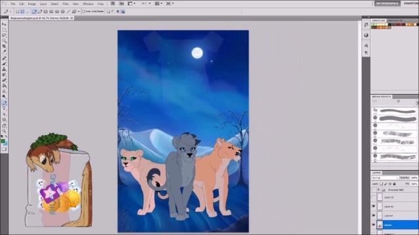
Task: Click the layer Fill value field
Action: pos(414,184)
